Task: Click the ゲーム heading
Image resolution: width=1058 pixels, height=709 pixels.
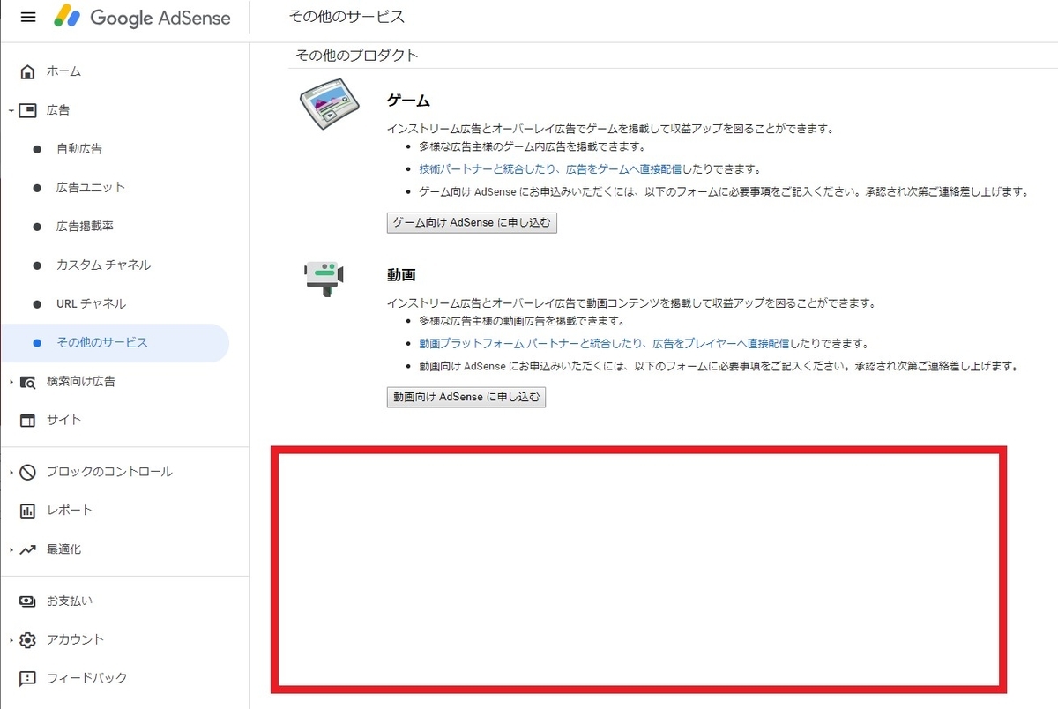Action: pos(408,101)
